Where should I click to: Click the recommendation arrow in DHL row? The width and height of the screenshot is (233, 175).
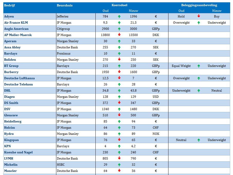coord(199,91)
